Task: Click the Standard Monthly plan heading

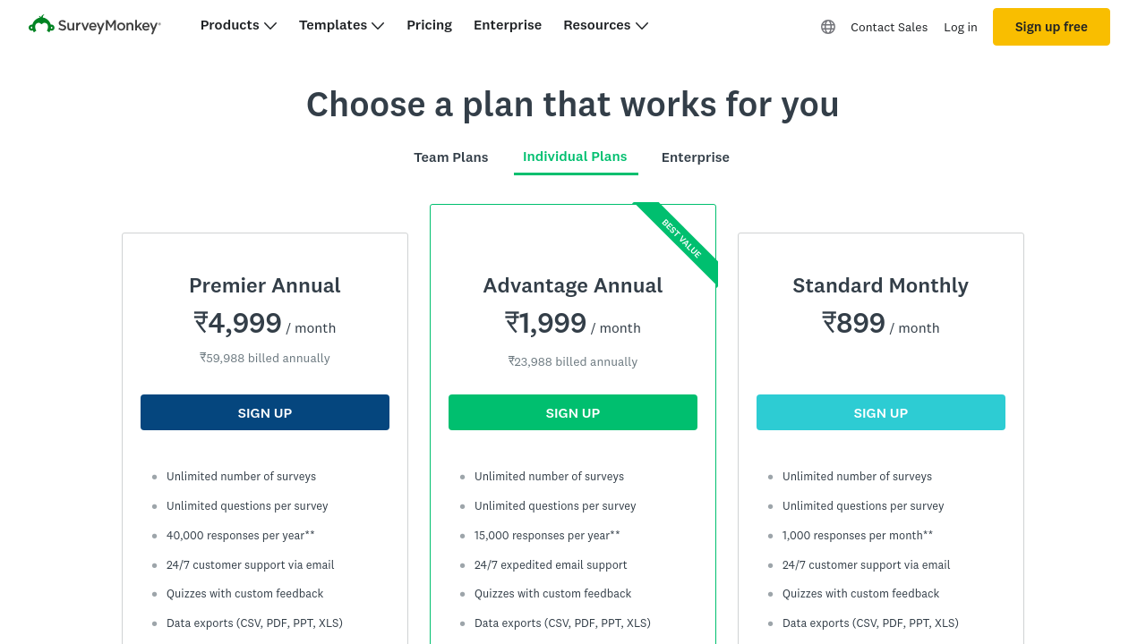Action: (x=881, y=285)
